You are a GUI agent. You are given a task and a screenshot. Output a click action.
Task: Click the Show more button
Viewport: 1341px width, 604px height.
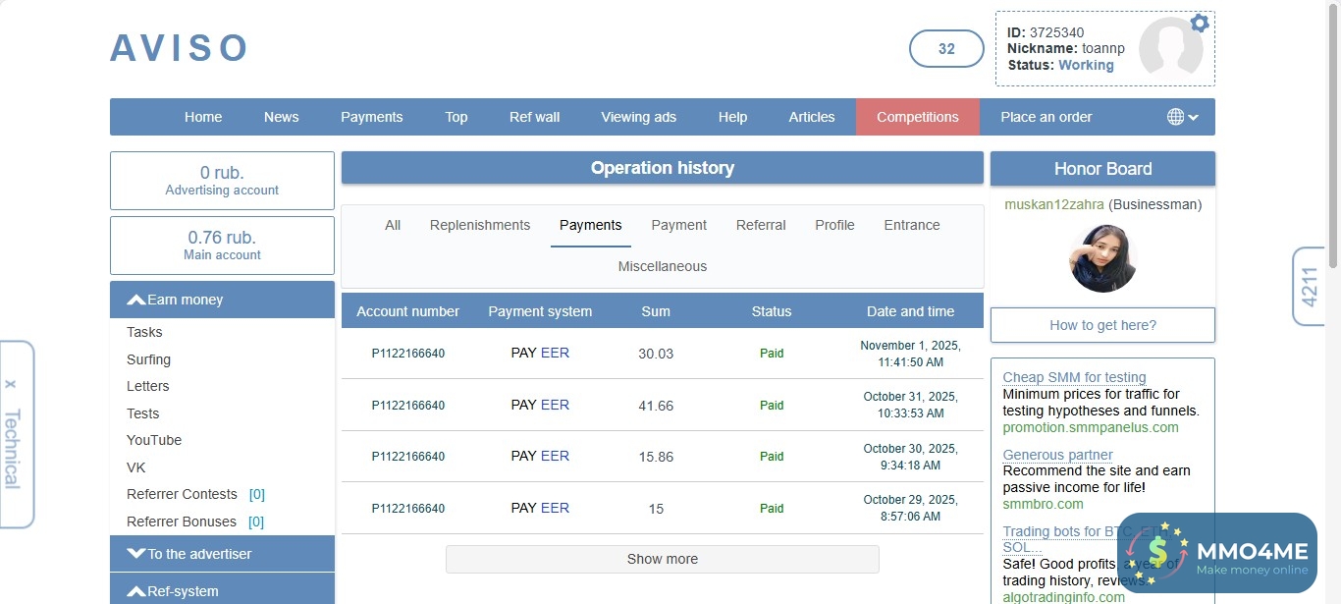662,559
